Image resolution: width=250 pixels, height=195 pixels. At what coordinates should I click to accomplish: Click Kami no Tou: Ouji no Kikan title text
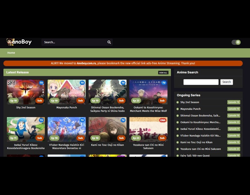(107, 145)
